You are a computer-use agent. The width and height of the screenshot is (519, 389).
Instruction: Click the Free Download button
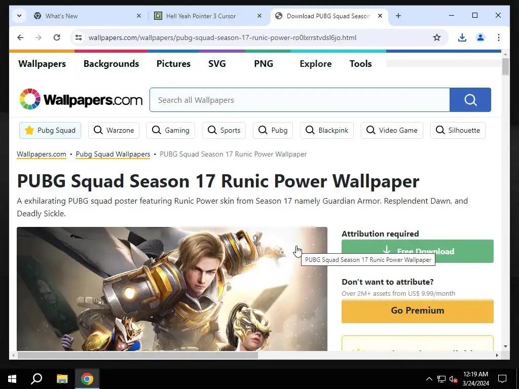click(418, 251)
